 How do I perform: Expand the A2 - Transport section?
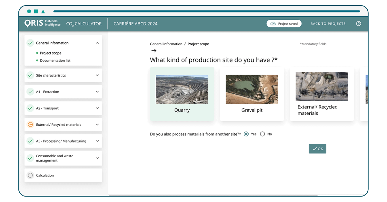(97, 108)
